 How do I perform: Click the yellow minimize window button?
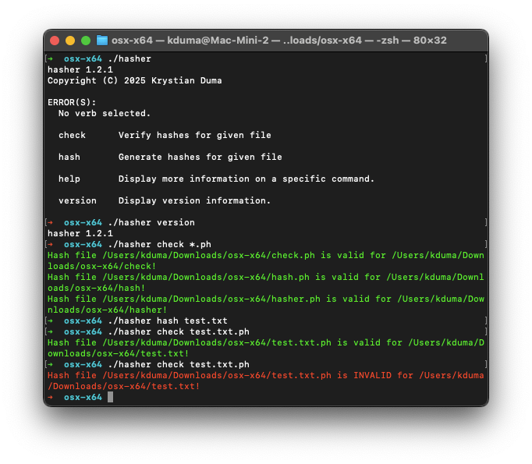tap(70, 41)
